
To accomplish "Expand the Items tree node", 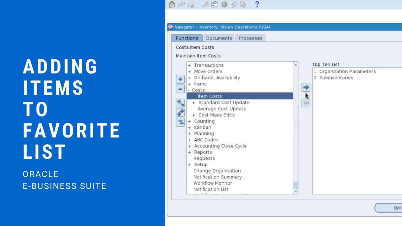I will pyautogui.click(x=189, y=84).
